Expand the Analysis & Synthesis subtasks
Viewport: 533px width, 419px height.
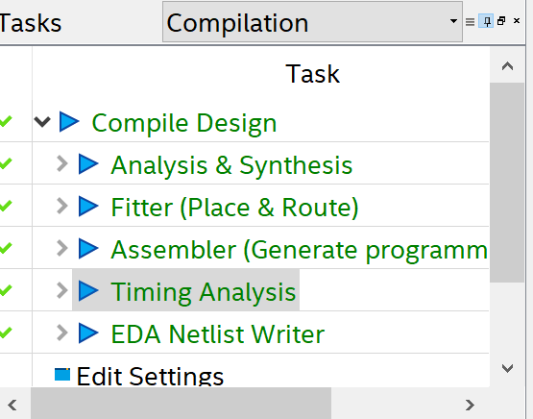(x=62, y=163)
